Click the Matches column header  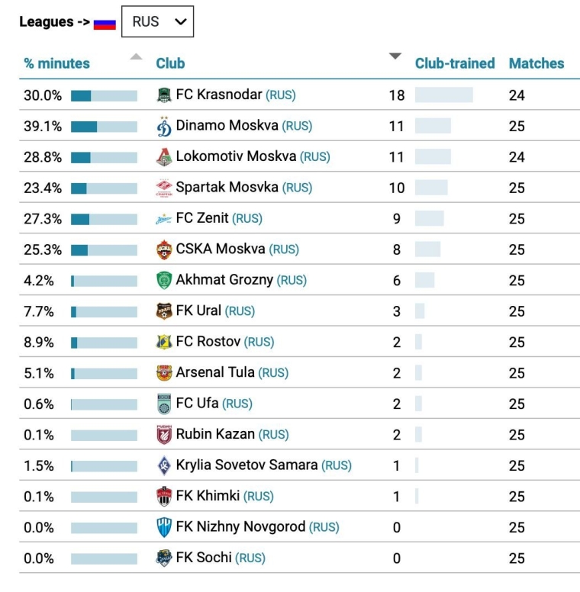(536, 64)
